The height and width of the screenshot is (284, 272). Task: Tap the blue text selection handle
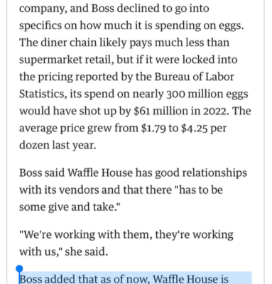(19, 269)
